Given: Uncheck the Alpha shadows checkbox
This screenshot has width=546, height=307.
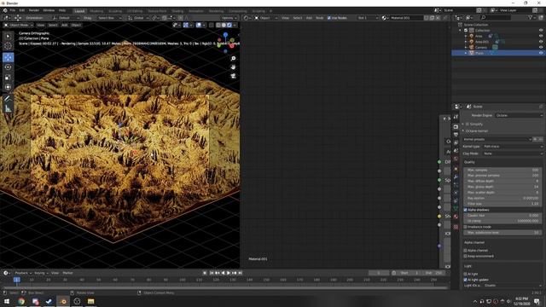Looking at the screenshot, I should (x=466, y=210).
